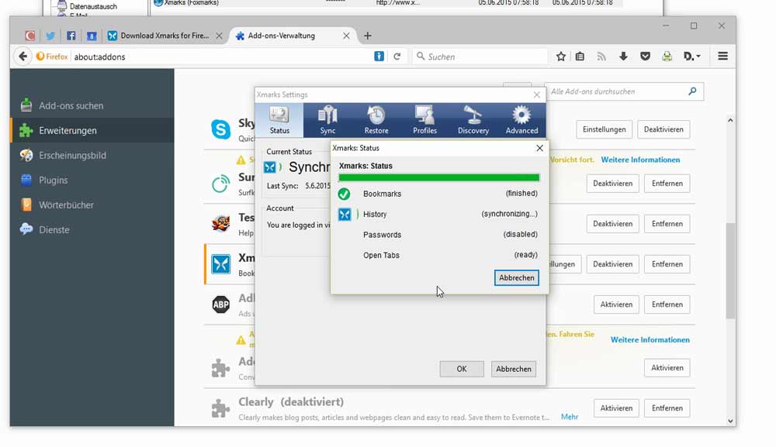The image size is (776, 447).
Task: Open the Discovery settings section
Action: (x=473, y=120)
